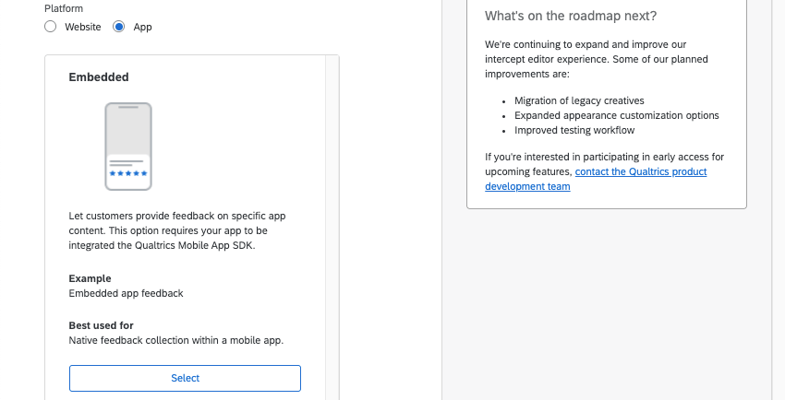Click the Example subheading in the Embedded card

[x=90, y=278]
